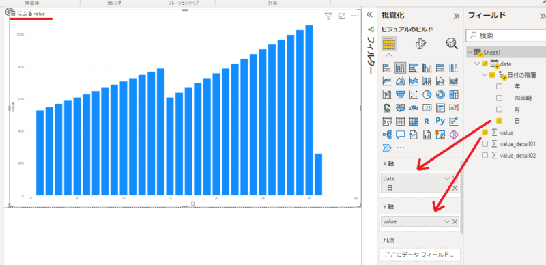546x265 pixels.
Task: Insert the Q&A speech bubble visual
Action: [x=400, y=135]
